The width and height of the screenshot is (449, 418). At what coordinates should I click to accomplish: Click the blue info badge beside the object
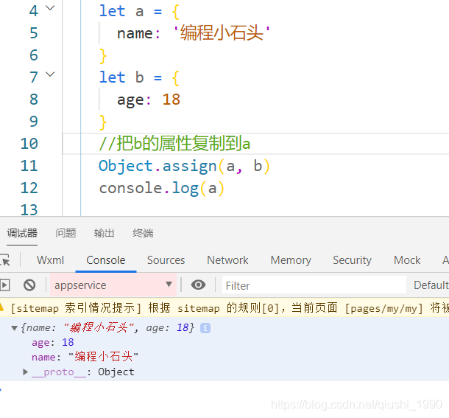(205, 327)
